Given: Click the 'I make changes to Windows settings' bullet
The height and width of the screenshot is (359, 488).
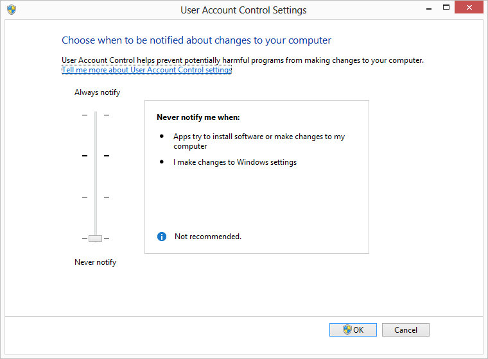Looking at the screenshot, I should point(235,162).
